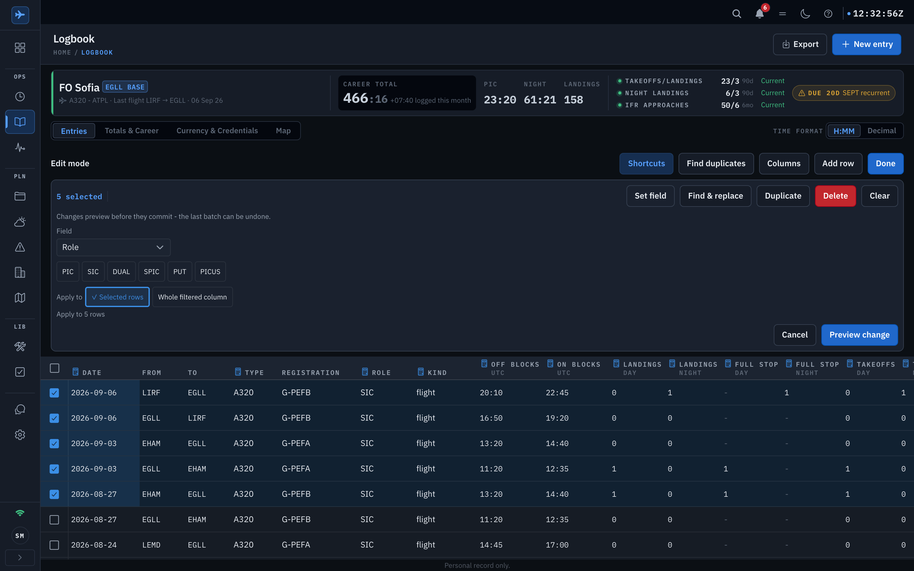Switch to Entries tab
Image resolution: width=914 pixels, height=571 pixels.
point(74,131)
